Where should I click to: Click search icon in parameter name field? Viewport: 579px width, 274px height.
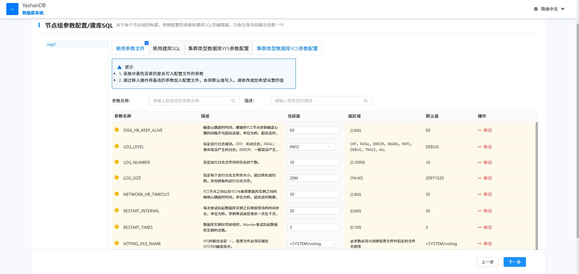point(233,101)
